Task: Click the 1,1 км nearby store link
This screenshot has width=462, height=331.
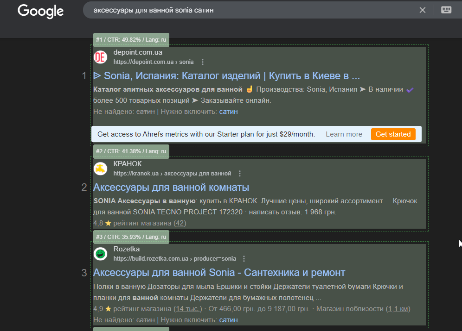Action: point(398,309)
